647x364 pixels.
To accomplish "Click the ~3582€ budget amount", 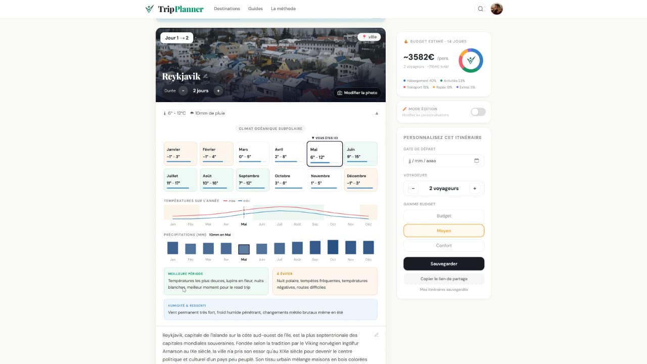I will 419,57.
